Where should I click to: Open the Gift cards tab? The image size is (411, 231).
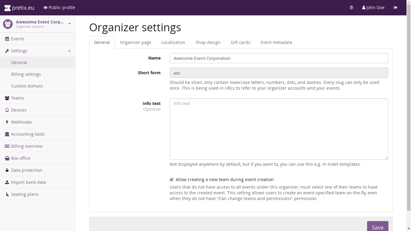click(x=240, y=42)
